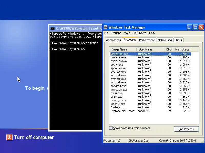
Task: Close the Windows Task Manager window
Action: [x=201, y=27]
